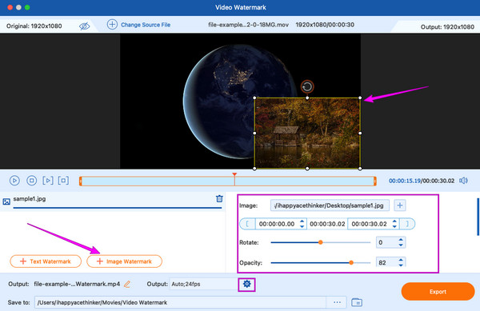Click the total duration 00:00:30.02 field
The image size is (480, 311).
pyautogui.click(x=327, y=224)
